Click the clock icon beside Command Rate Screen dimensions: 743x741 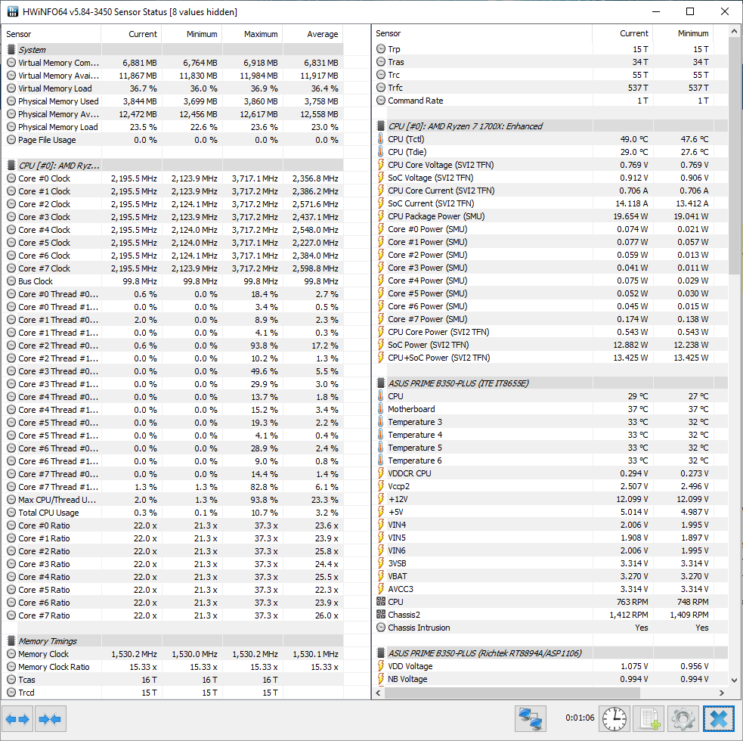coord(381,100)
